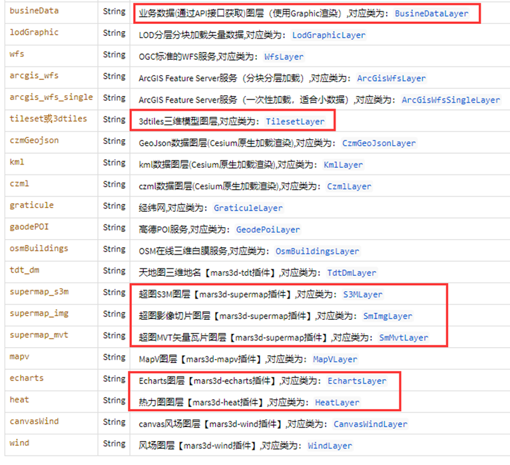This screenshot has height=465, width=510.
Task: Click the OsmBuildingsLayer class link
Action: [317, 252]
